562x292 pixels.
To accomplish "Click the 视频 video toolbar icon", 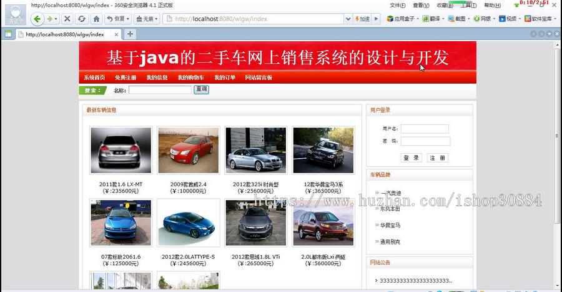I will [x=502, y=19].
